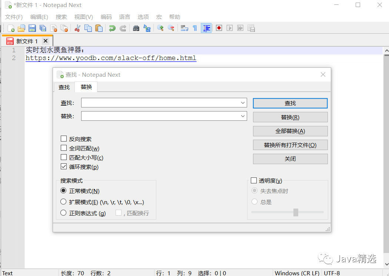Click the 替换所有打开文件(O) button
The height and width of the screenshot is (276, 389).
(290, 145)
